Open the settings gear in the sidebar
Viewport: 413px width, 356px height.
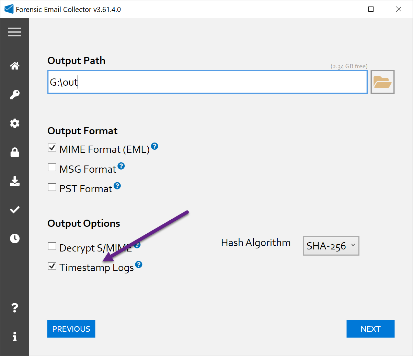pyautogui.click(x=15, y=123)
